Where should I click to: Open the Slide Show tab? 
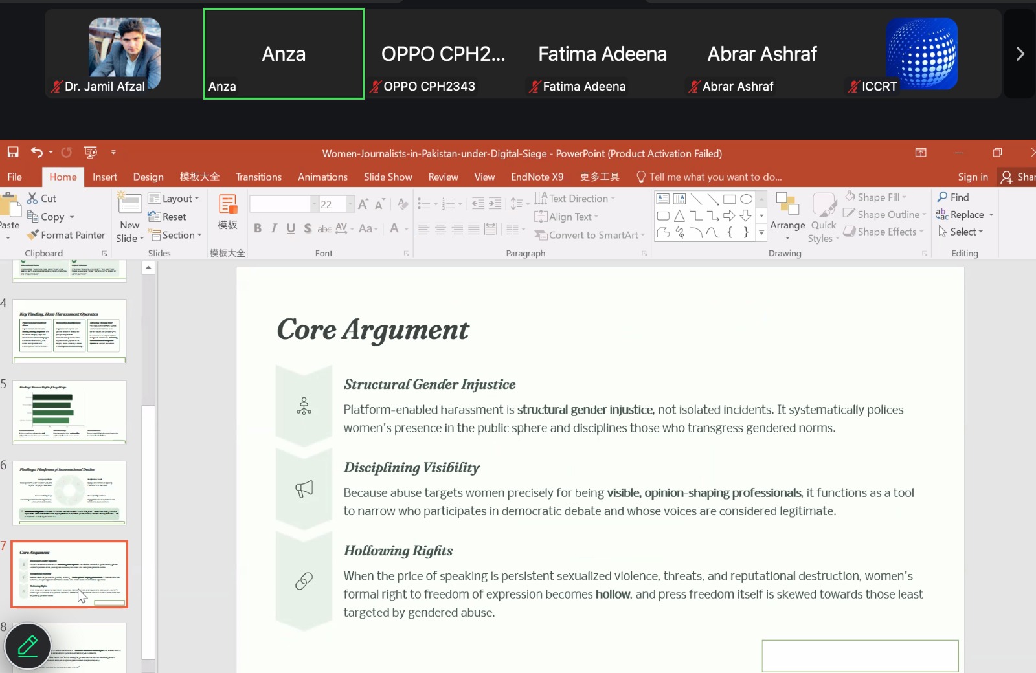[388, 177]
